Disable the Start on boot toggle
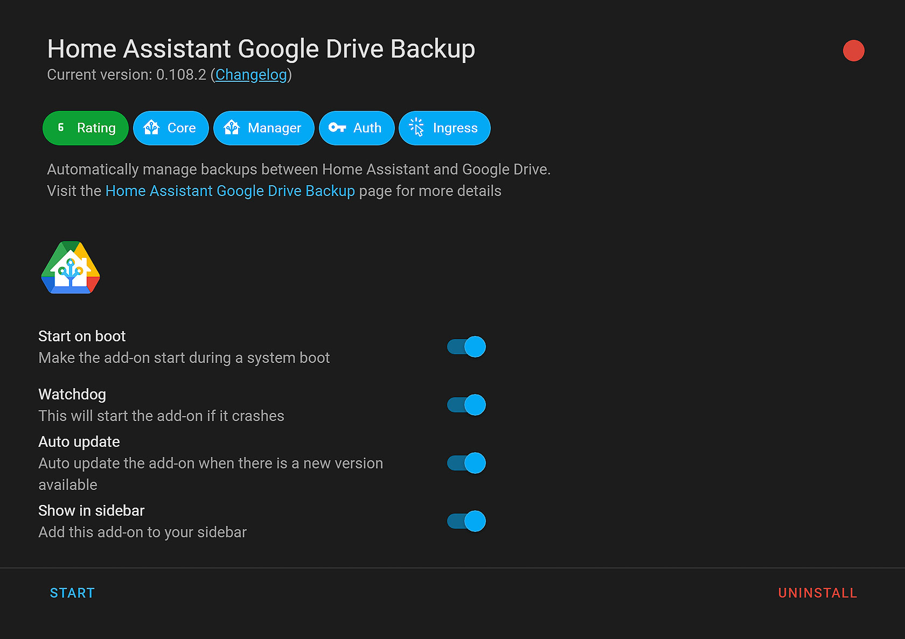The height and width of the screenshot is (639, 905). 467,347
